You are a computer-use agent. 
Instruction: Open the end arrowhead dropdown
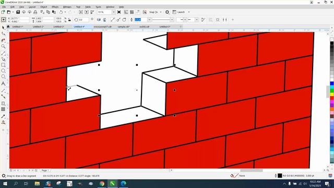pyautogui.click(x=196, y=20)
